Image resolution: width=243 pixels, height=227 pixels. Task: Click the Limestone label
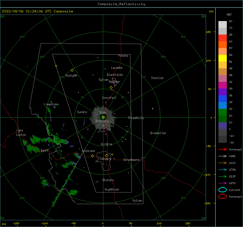[x=51, y=104]
